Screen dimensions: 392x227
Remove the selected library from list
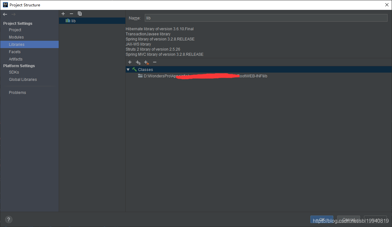point(71,14)
